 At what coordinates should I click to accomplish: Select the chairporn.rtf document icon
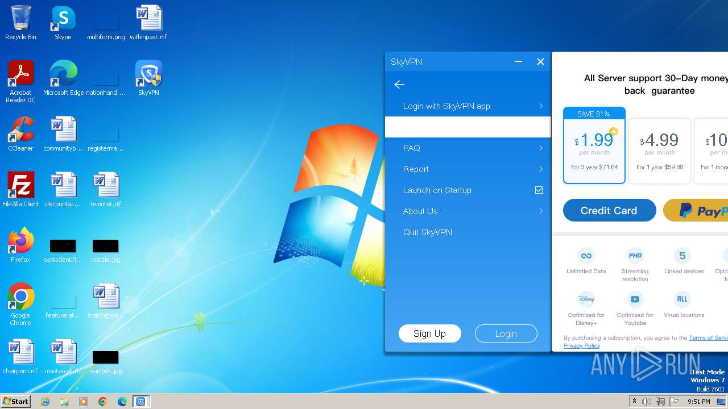(x=20, y=357)
